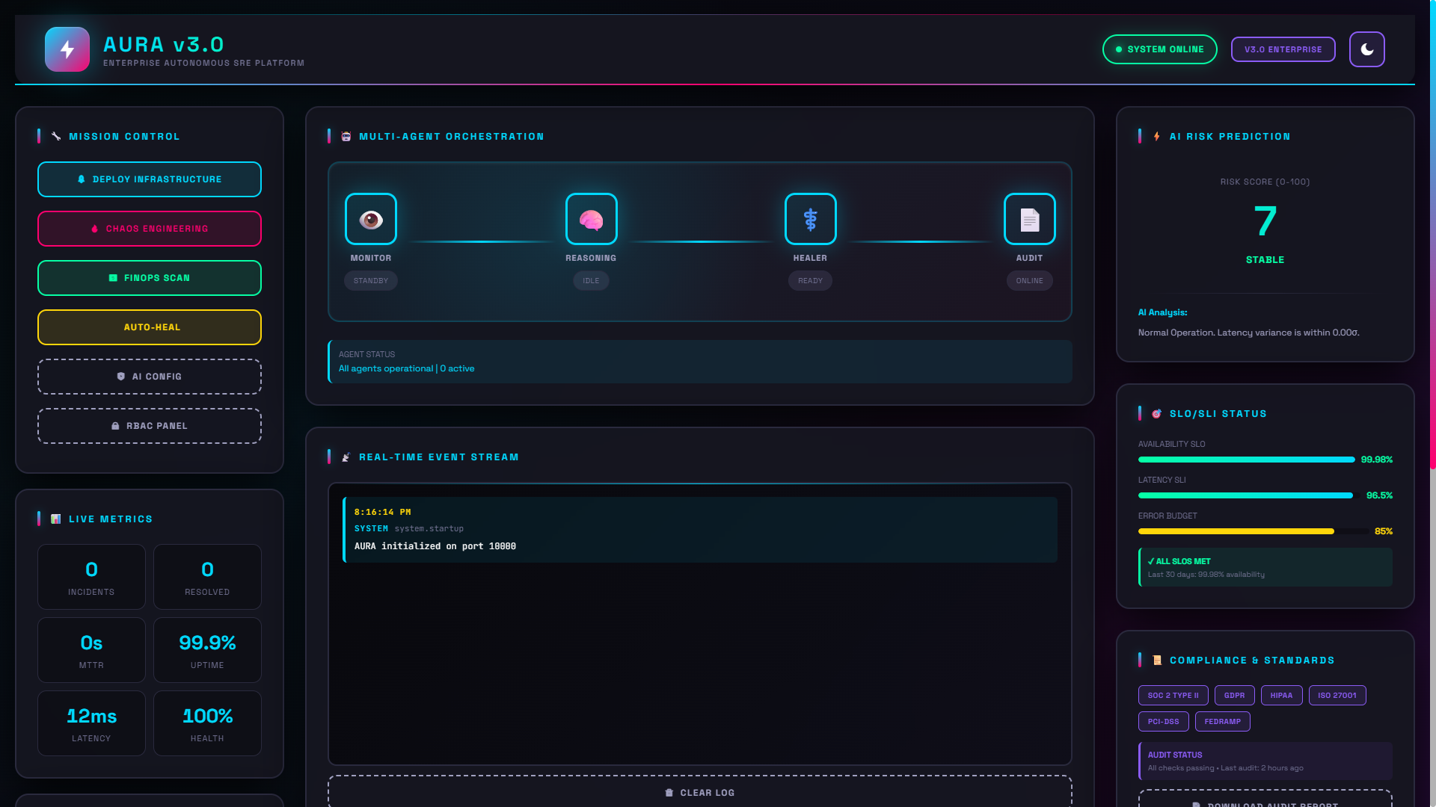Click the Availability SLO progress bar
This screenshot has height=807, width=1436.
tap(1246, 460)
